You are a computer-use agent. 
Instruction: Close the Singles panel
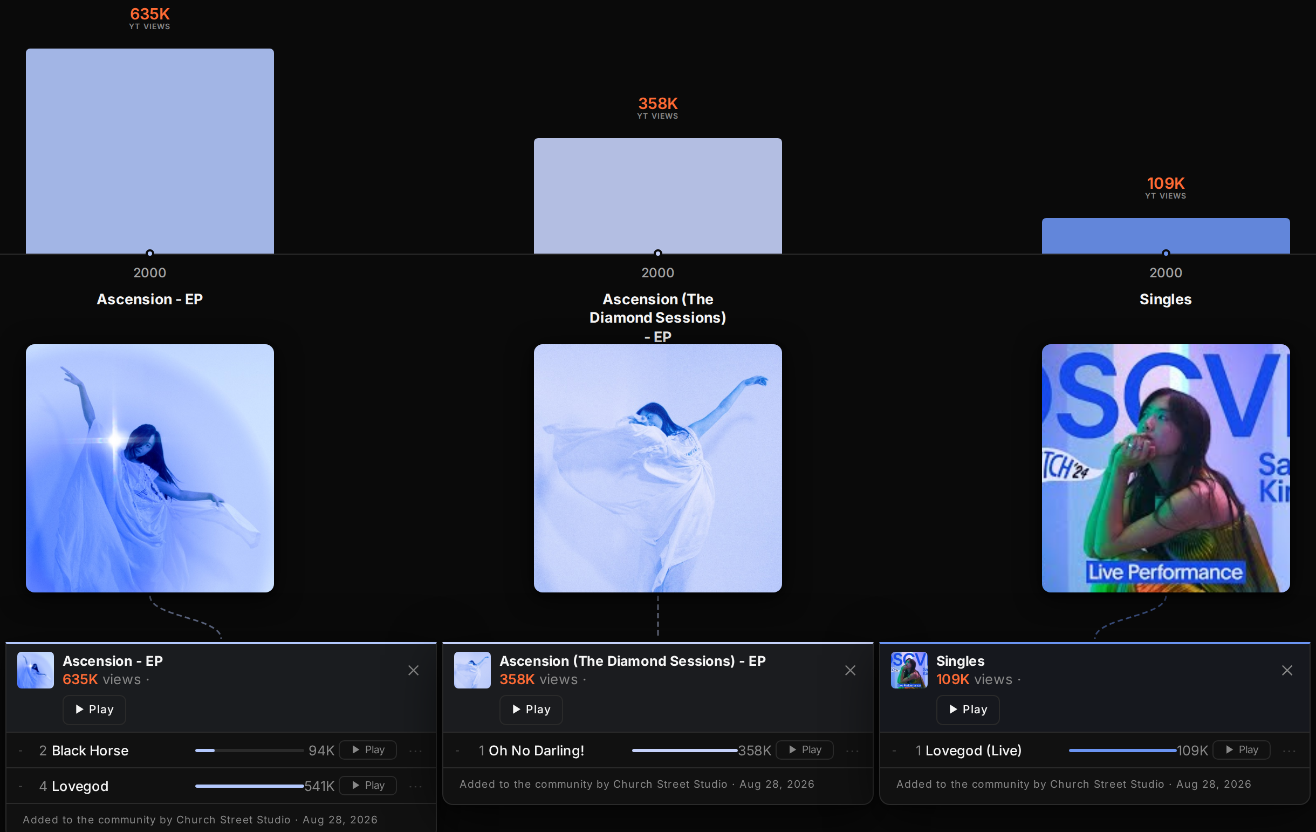pos(1287,670)
